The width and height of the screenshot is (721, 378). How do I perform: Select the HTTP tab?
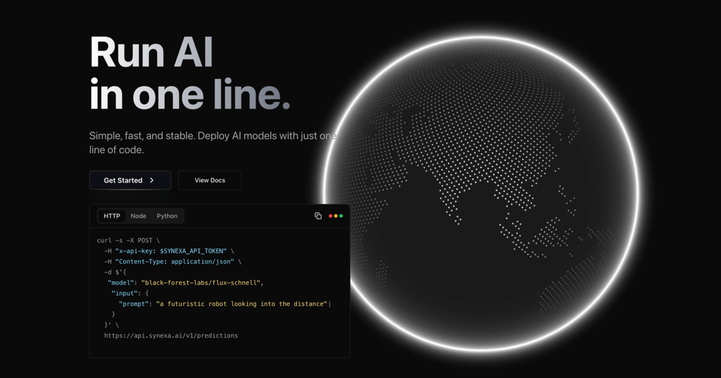point(111,216)
